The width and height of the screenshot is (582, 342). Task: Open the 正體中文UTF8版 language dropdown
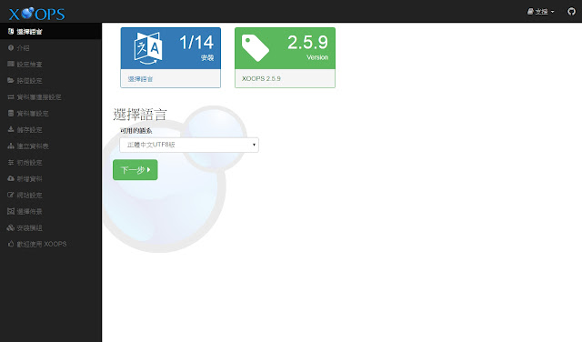[x=189, y=145]
